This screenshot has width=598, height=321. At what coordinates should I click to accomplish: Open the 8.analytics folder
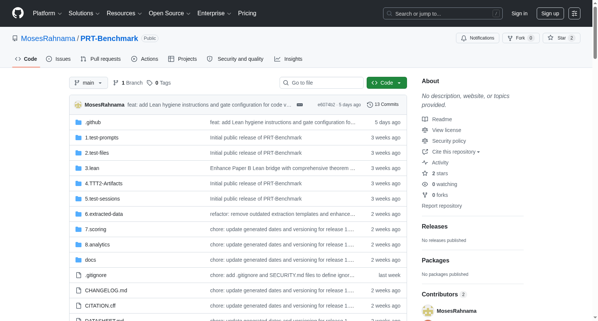[x=97, y=245]
